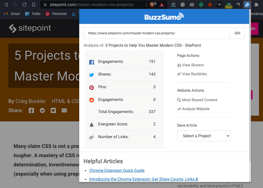Click the Evergreen Score tree icon
This screenshot has height=188, width=263.
(92, 125)
